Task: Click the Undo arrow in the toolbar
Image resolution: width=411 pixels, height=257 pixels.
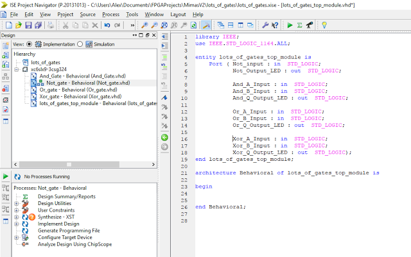Action: 107,25
